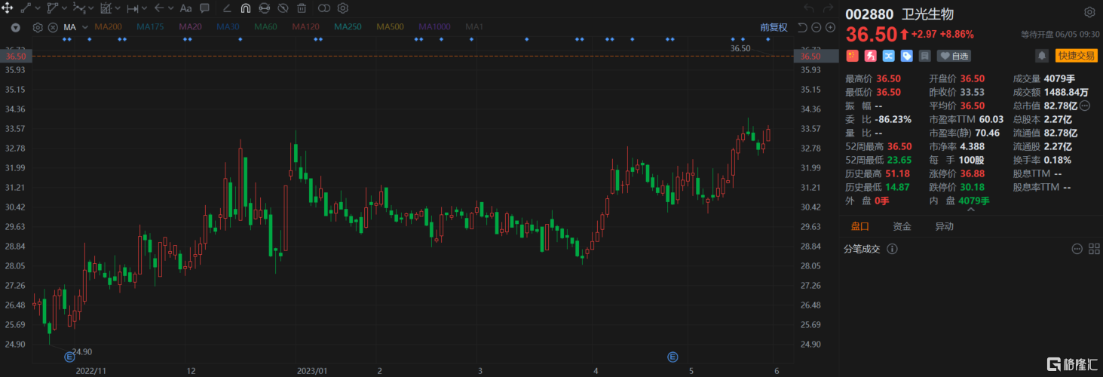Viewport: 1103px width, 377px height.
Task: Select the arrow annotation tool
Action: tap(159, 8)
